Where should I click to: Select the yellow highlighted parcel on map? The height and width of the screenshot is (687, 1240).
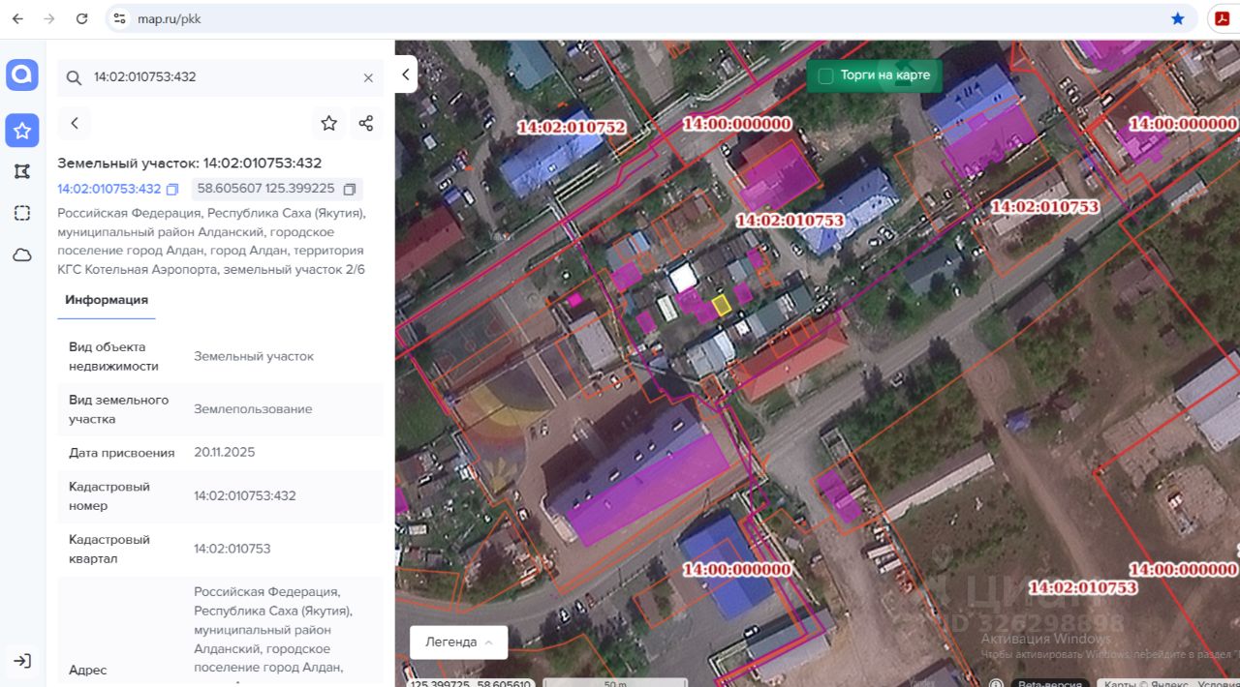tap(721, 306)
